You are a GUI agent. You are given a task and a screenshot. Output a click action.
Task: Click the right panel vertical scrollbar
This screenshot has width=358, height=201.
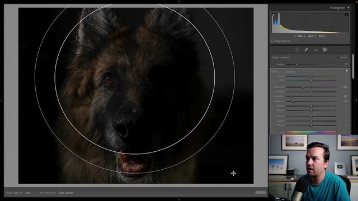click(353, 66)
